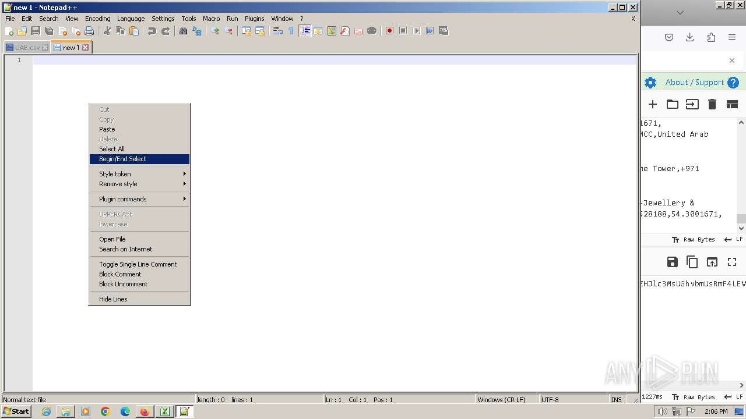
Task: Click the plus add-input icon
Action: point(653,104)
